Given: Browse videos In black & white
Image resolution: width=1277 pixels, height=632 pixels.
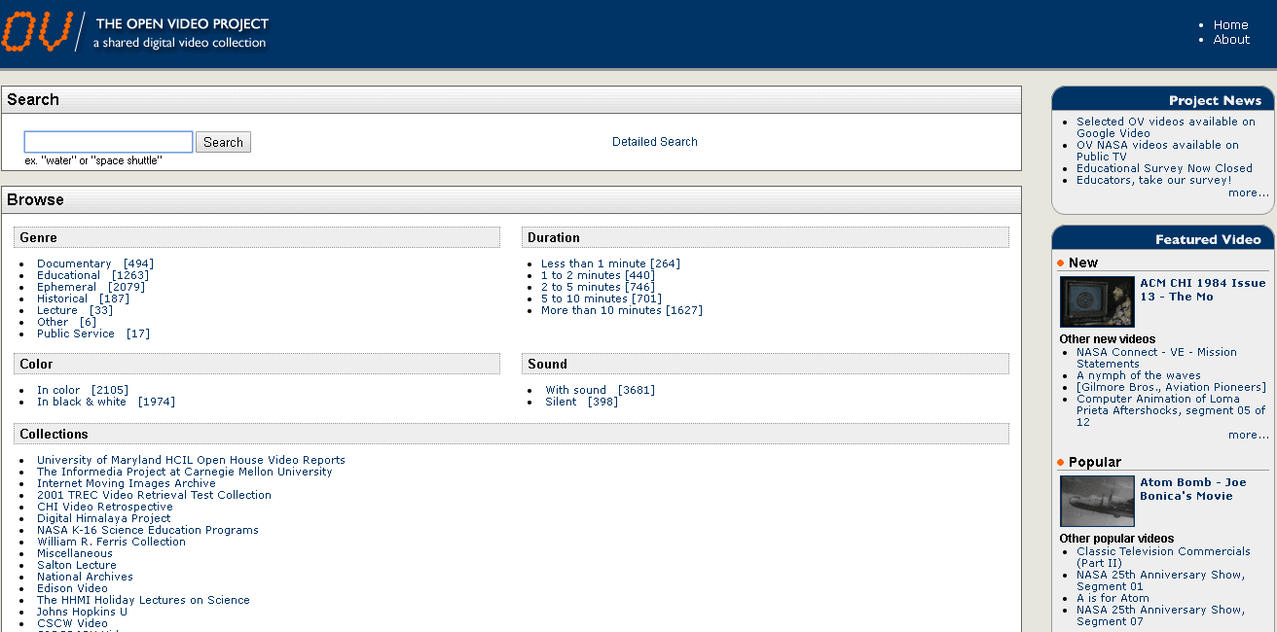Looking at the screenshot, I should (82, 402).
